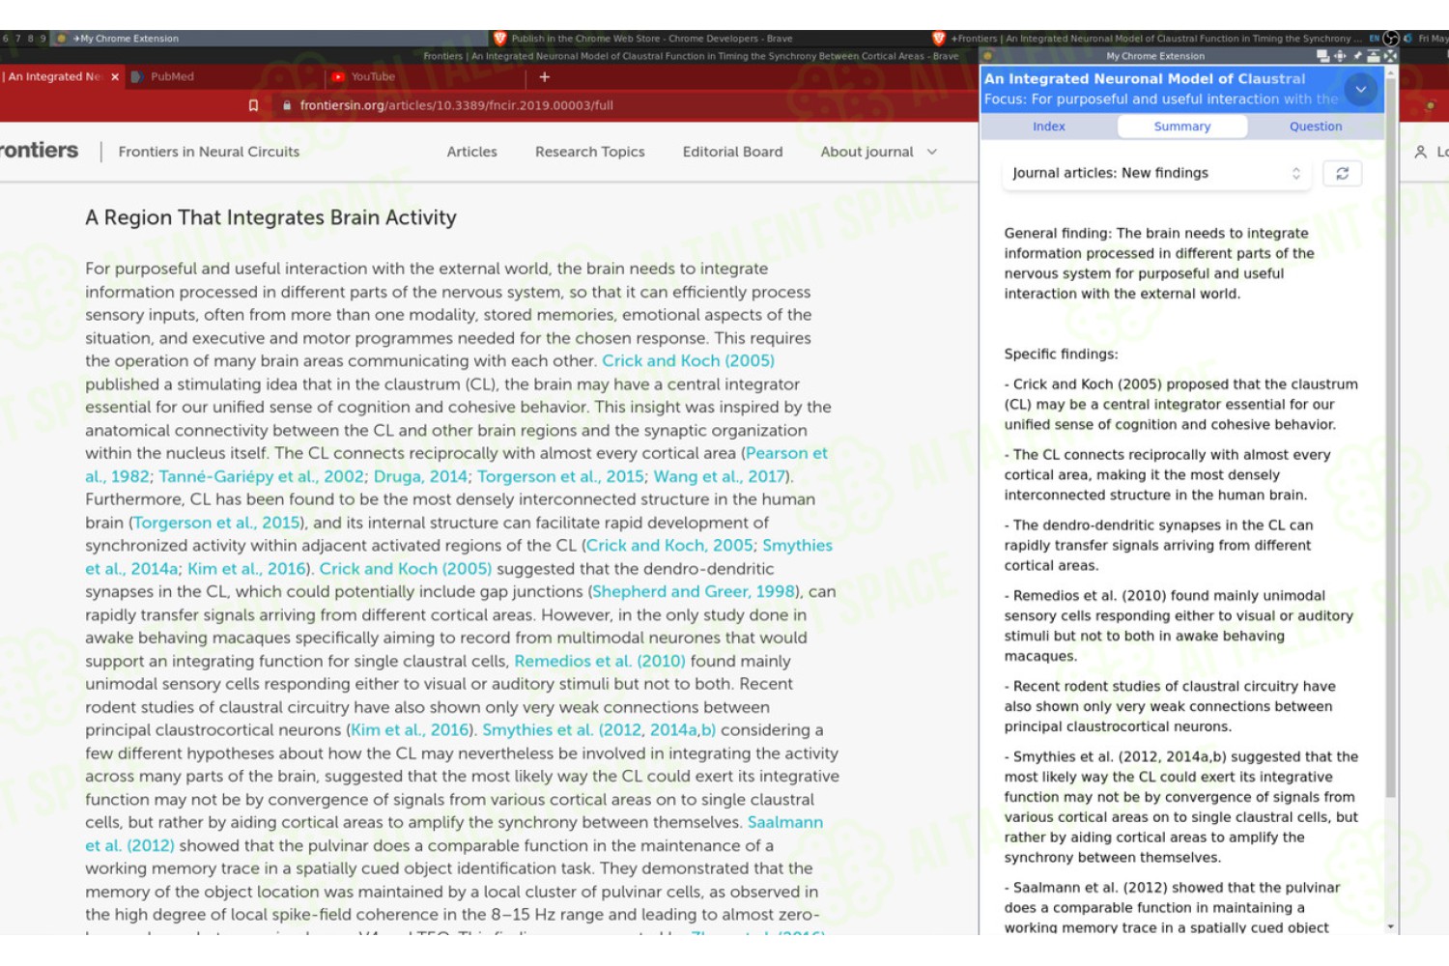Click the extension window's move arrows icon
Viewport: 1449px width, 966px height.
click(1339, 56)
